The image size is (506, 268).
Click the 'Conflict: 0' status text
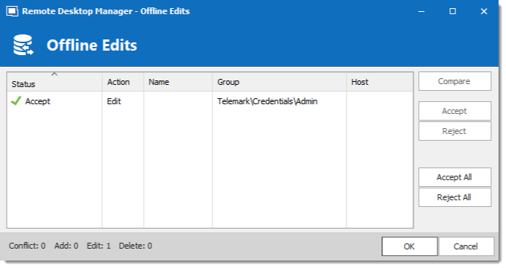click(x=27, y=246)
